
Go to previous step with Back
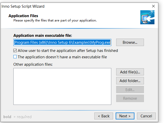(x=104, y=116)
